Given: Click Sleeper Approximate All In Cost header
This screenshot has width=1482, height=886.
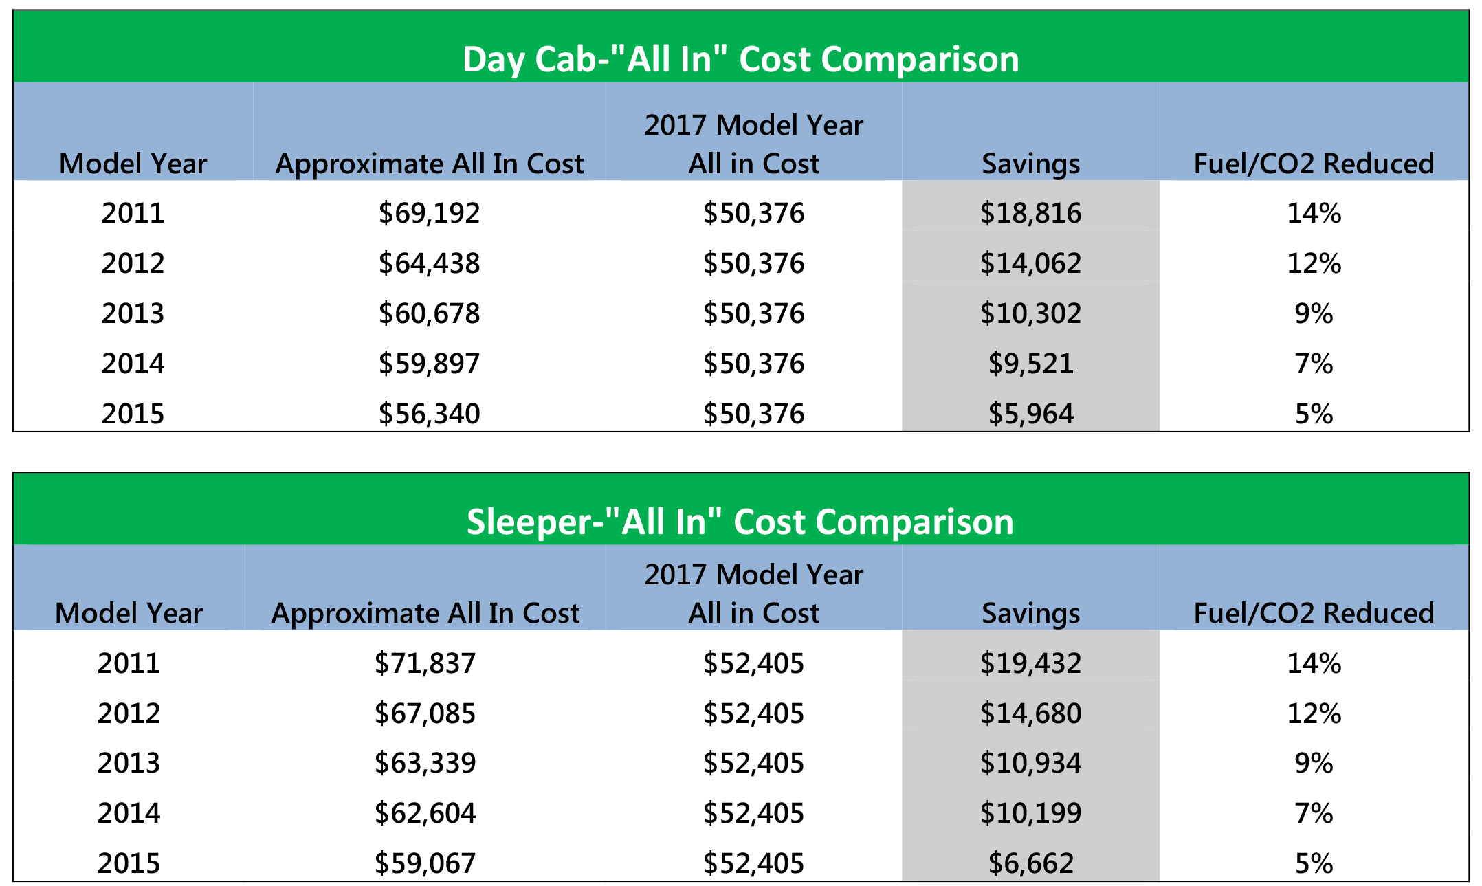Looking at the screenshot, I should [x=425, y=613].
